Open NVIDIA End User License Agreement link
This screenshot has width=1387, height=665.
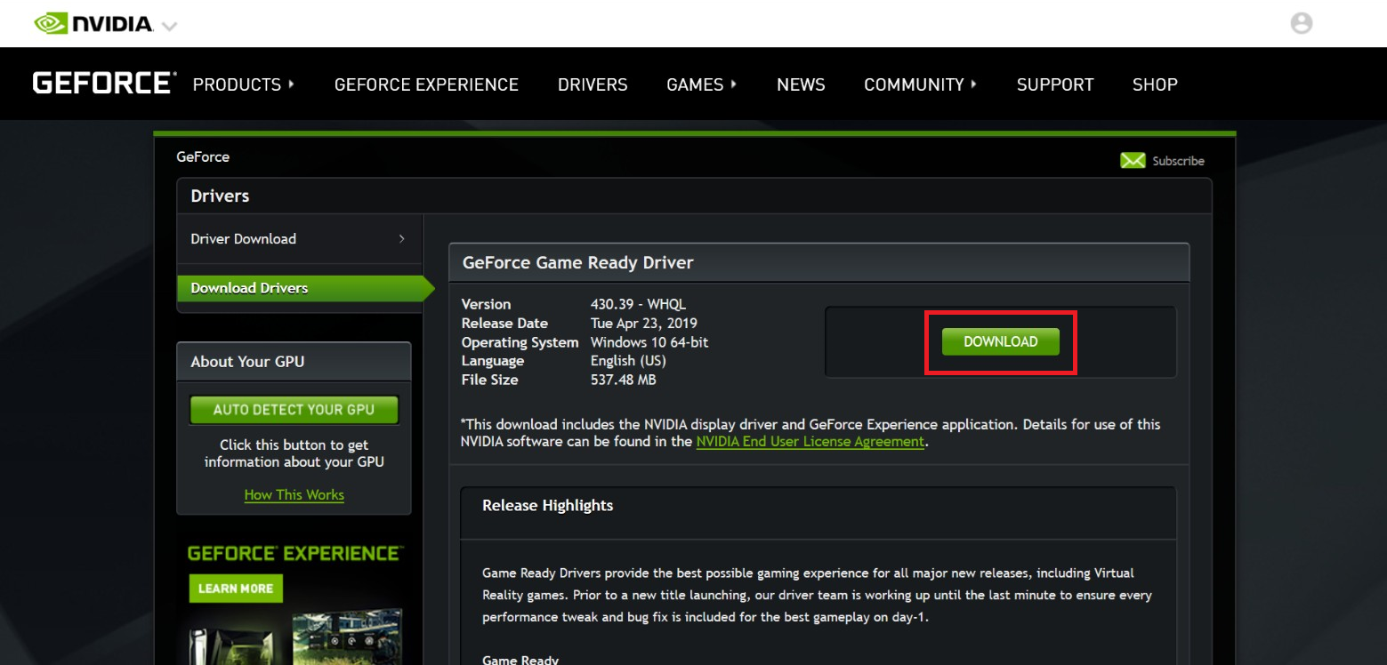tap(810, 442)
